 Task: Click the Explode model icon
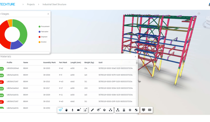(111, 110)
